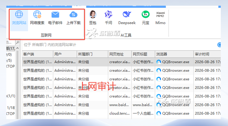Image resolution: width=228 pixels, height=126 pixels.
Task: Select the 豆包 AI tool
Action: click(x=93, y=18)
